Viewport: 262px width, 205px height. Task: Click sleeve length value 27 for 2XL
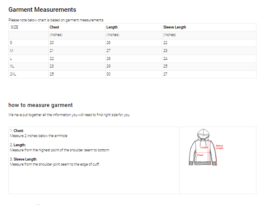[165, 74]
